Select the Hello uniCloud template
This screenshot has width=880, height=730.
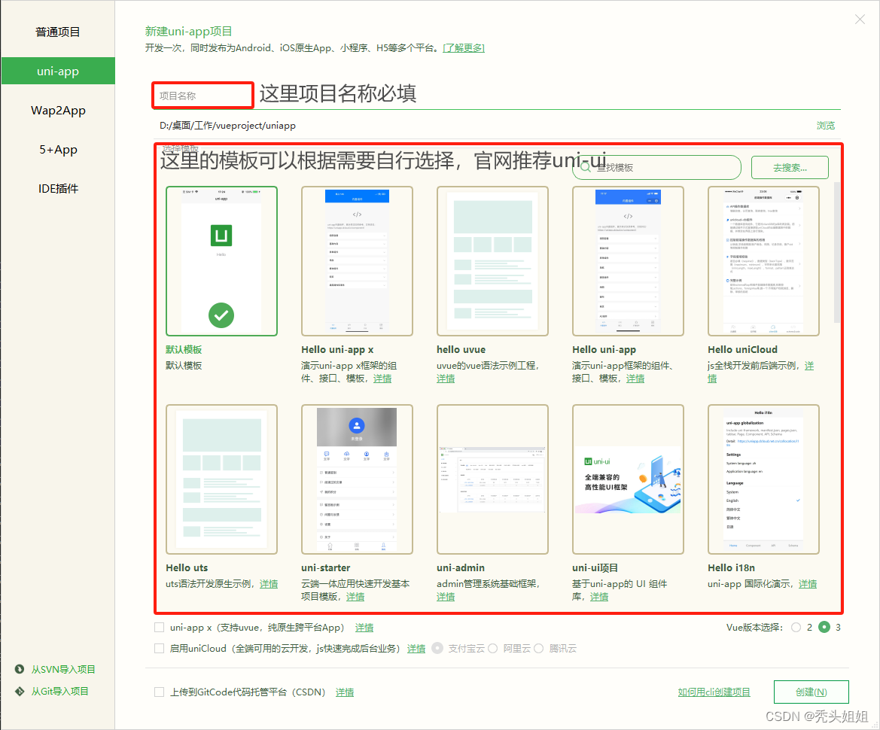763,261
